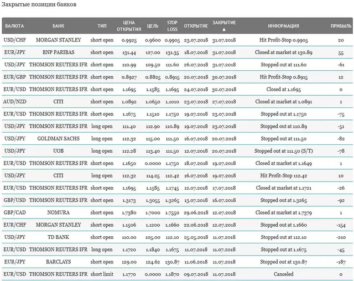This screenshot has width=354, height=281.
Task: Sort by ЦЕЛЬ column header
Action: [x=153, y=26]
